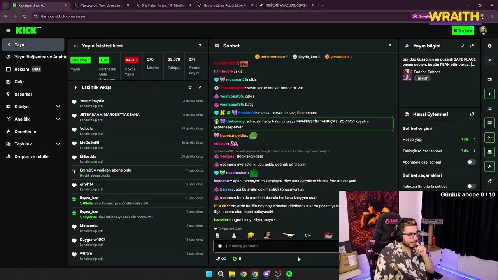This screenshot has width=498, height=280.
Task: Open the Windows Start menu
Action: (209, 274)
